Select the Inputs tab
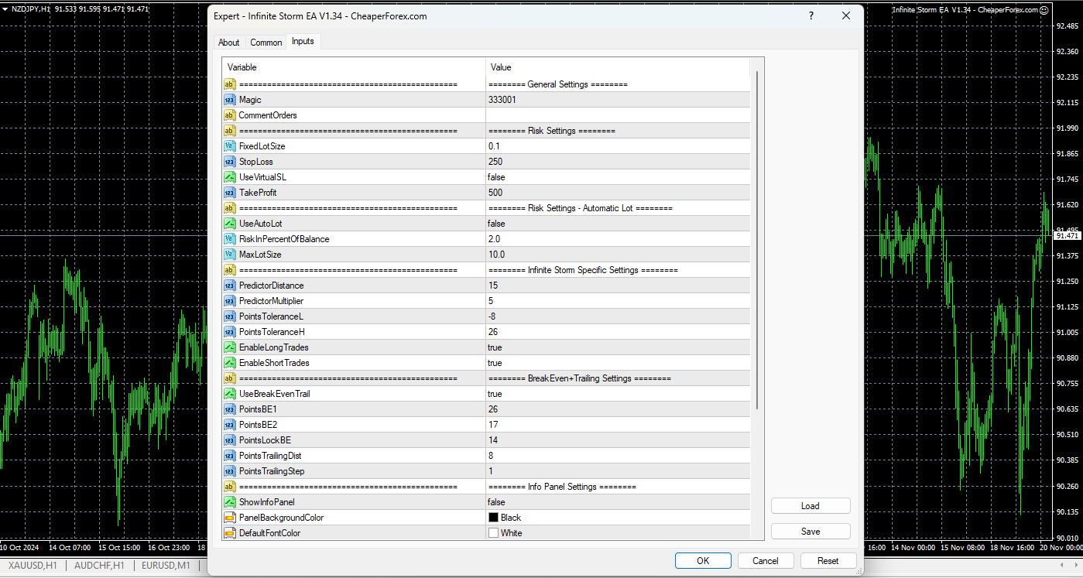 [x=303, y=42]
